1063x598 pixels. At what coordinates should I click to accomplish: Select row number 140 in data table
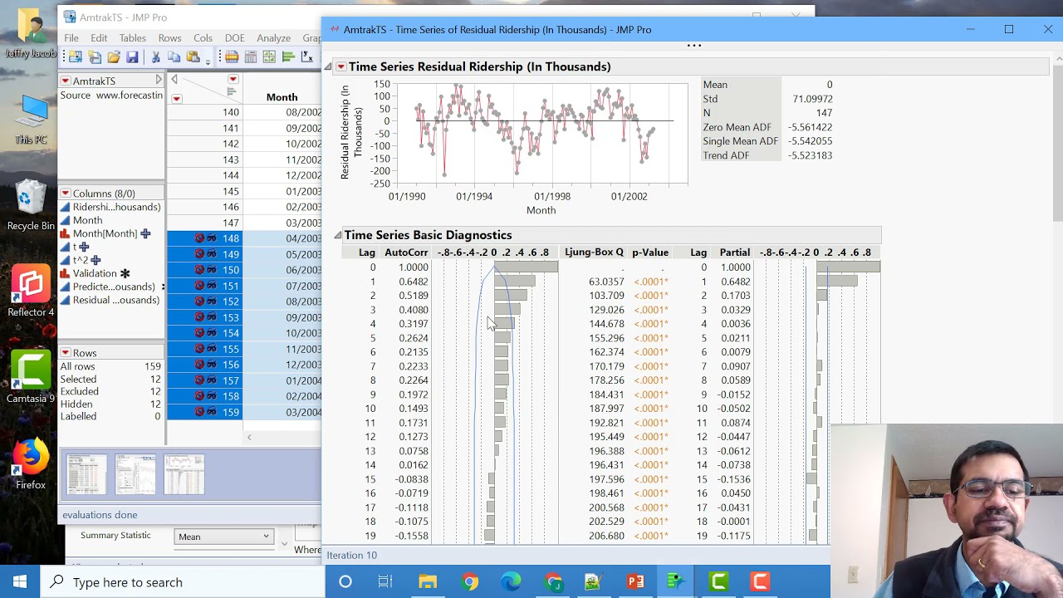point(230,112)
